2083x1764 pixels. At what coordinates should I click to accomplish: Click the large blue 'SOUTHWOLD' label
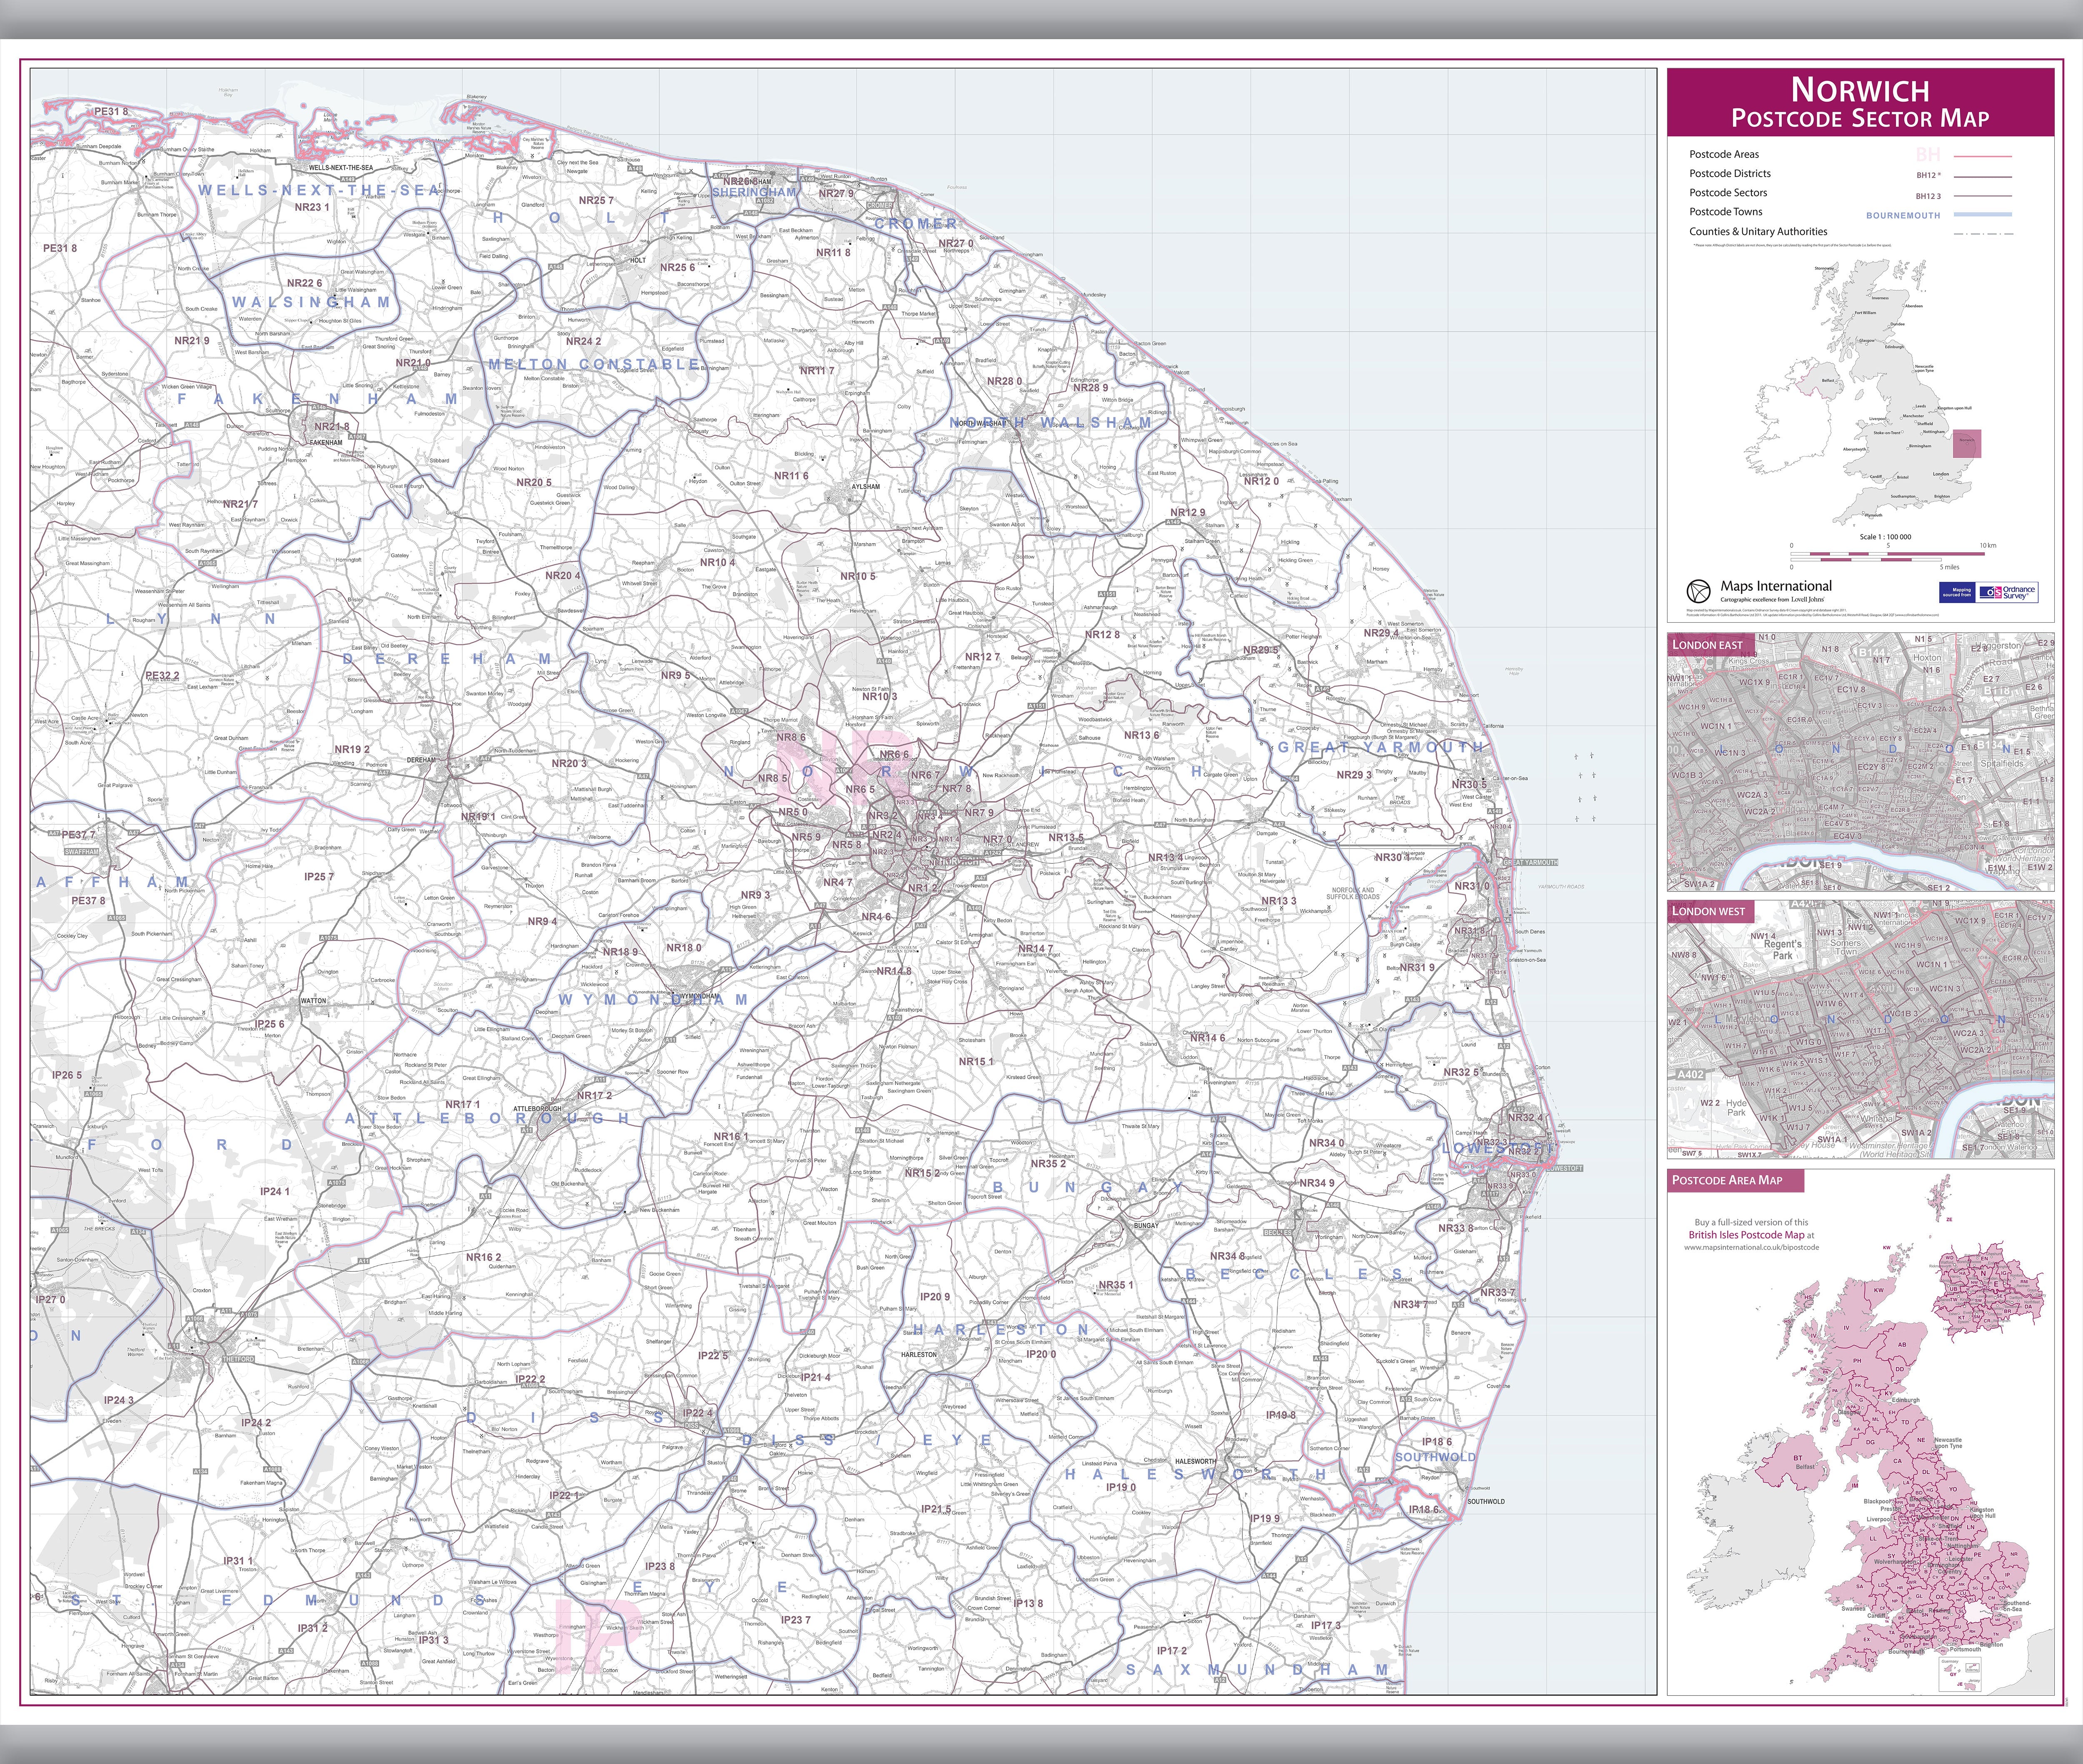coord(1435,1457)
